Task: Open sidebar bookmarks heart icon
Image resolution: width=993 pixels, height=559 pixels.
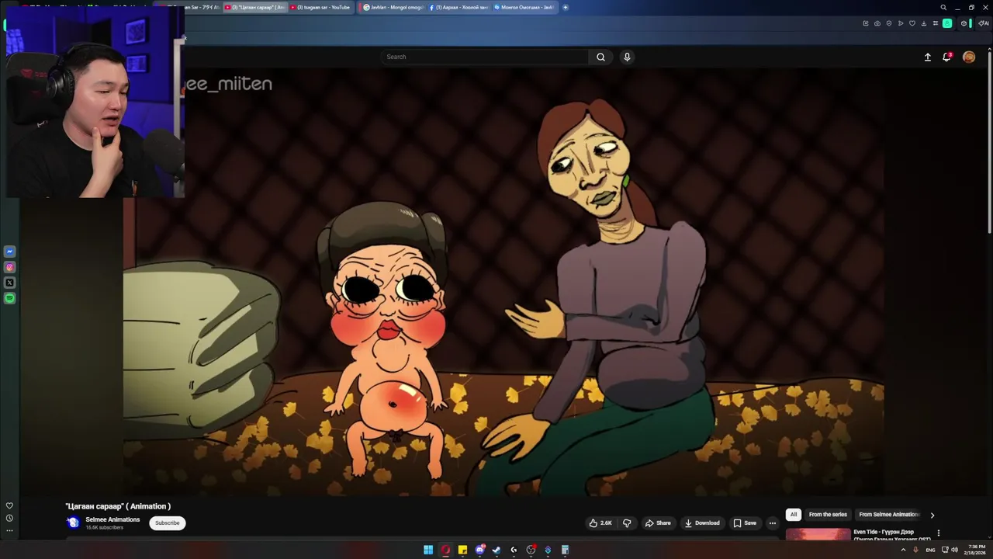Action: tap(9, 505)
